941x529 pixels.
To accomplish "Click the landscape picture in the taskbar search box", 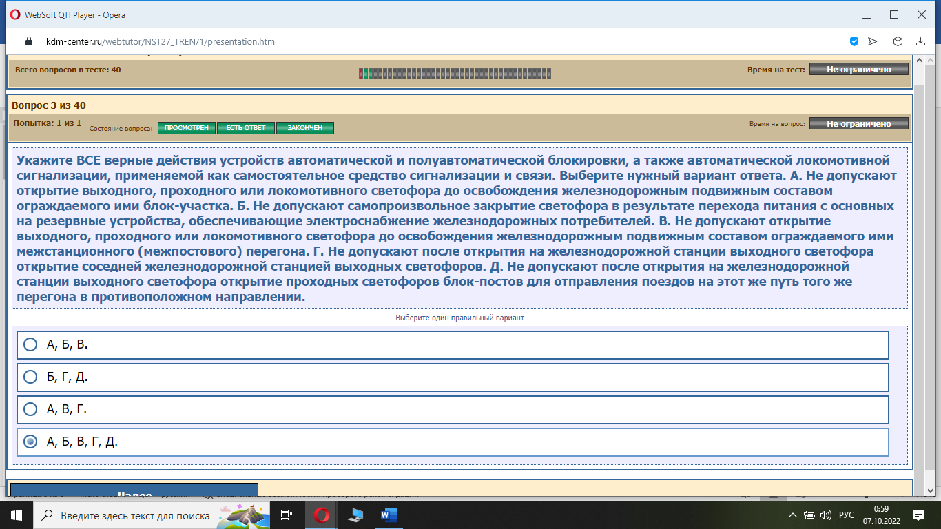I will pos(242,515).
